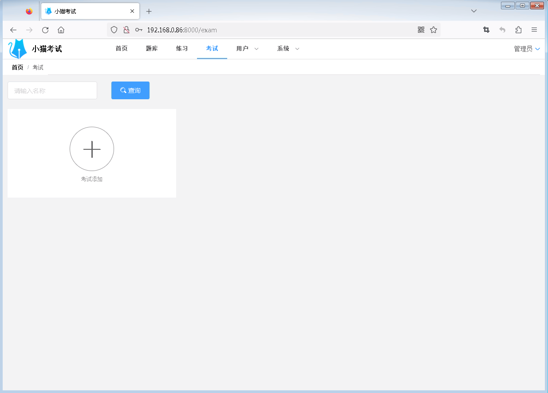This screenshot has height=393, width=548.
Task: Click the insecure connection lock icon
Action: click(126, 30)
